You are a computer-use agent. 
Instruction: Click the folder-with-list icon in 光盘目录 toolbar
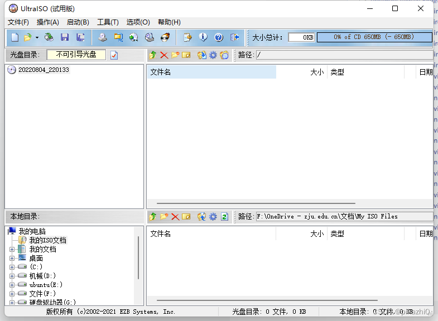click(x=224, y=55)
